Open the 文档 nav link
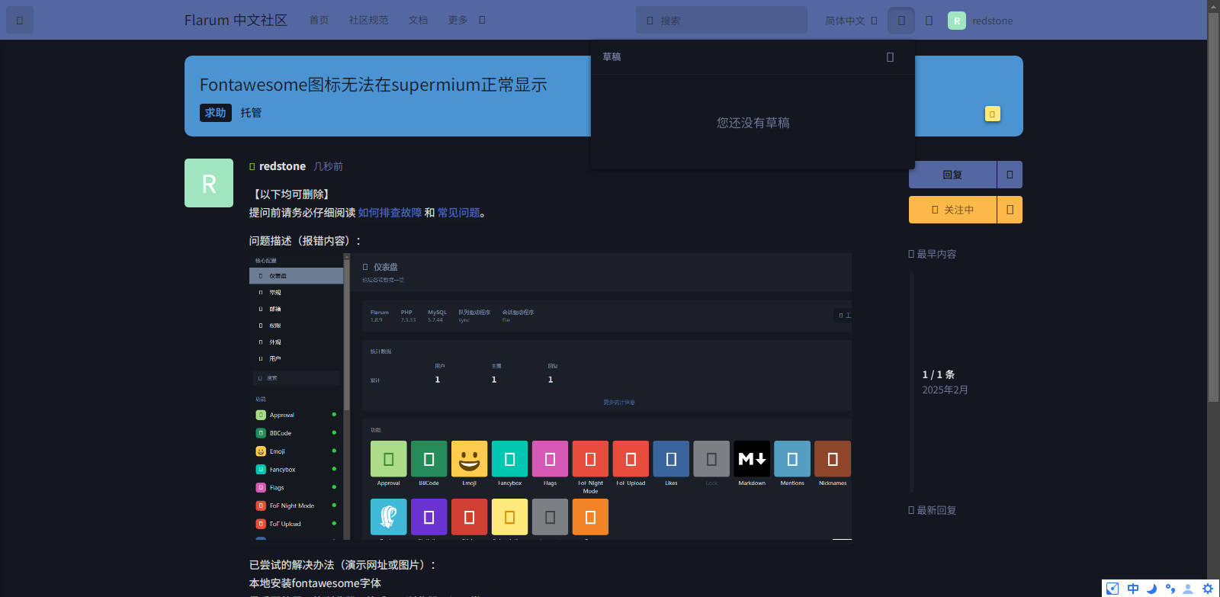This screenshot has height=597, width=1220. (x=418, y=21)
